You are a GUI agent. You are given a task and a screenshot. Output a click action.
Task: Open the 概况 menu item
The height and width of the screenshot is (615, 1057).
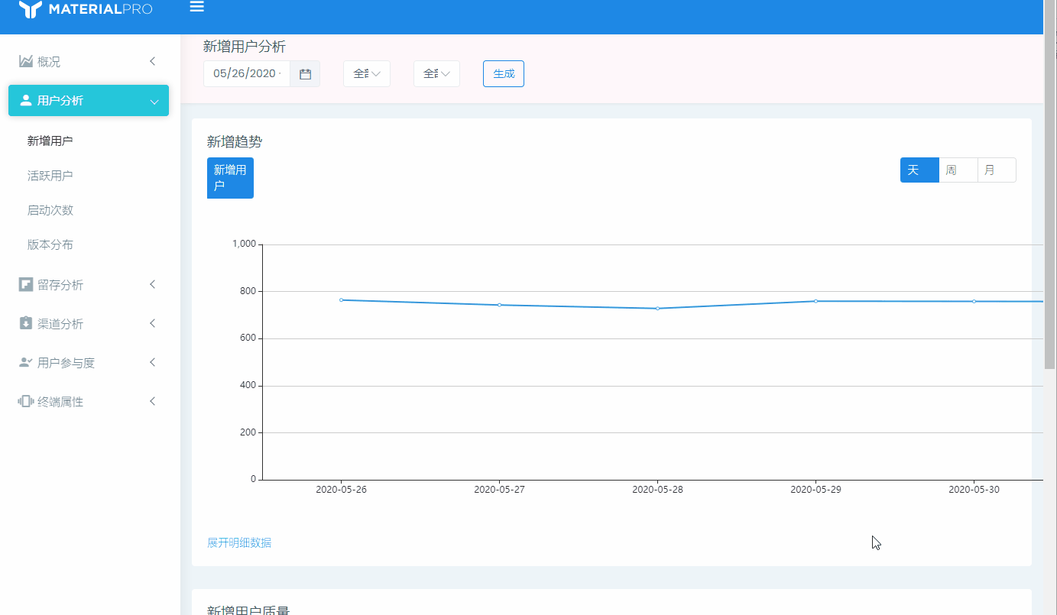[x=88, y=61]
